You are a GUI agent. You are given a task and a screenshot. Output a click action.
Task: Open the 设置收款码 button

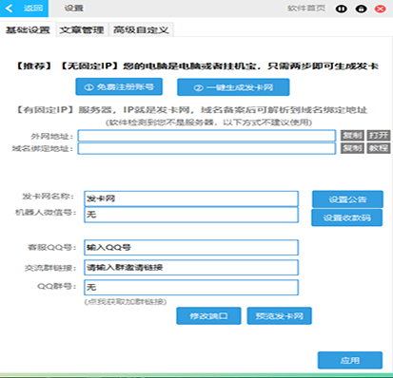click(x=347, y=217)
